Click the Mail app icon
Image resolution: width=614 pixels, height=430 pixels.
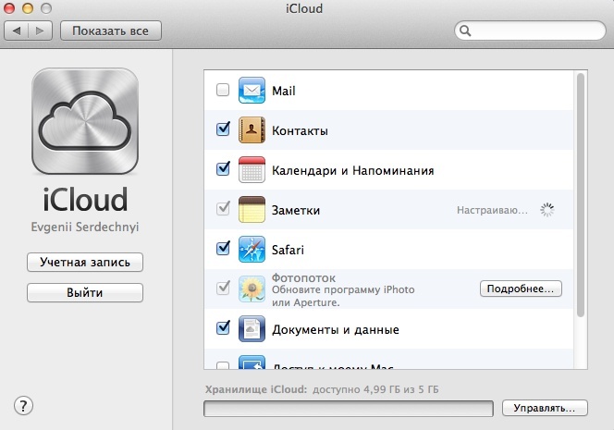pyautogui.click(x=252, y=91)
